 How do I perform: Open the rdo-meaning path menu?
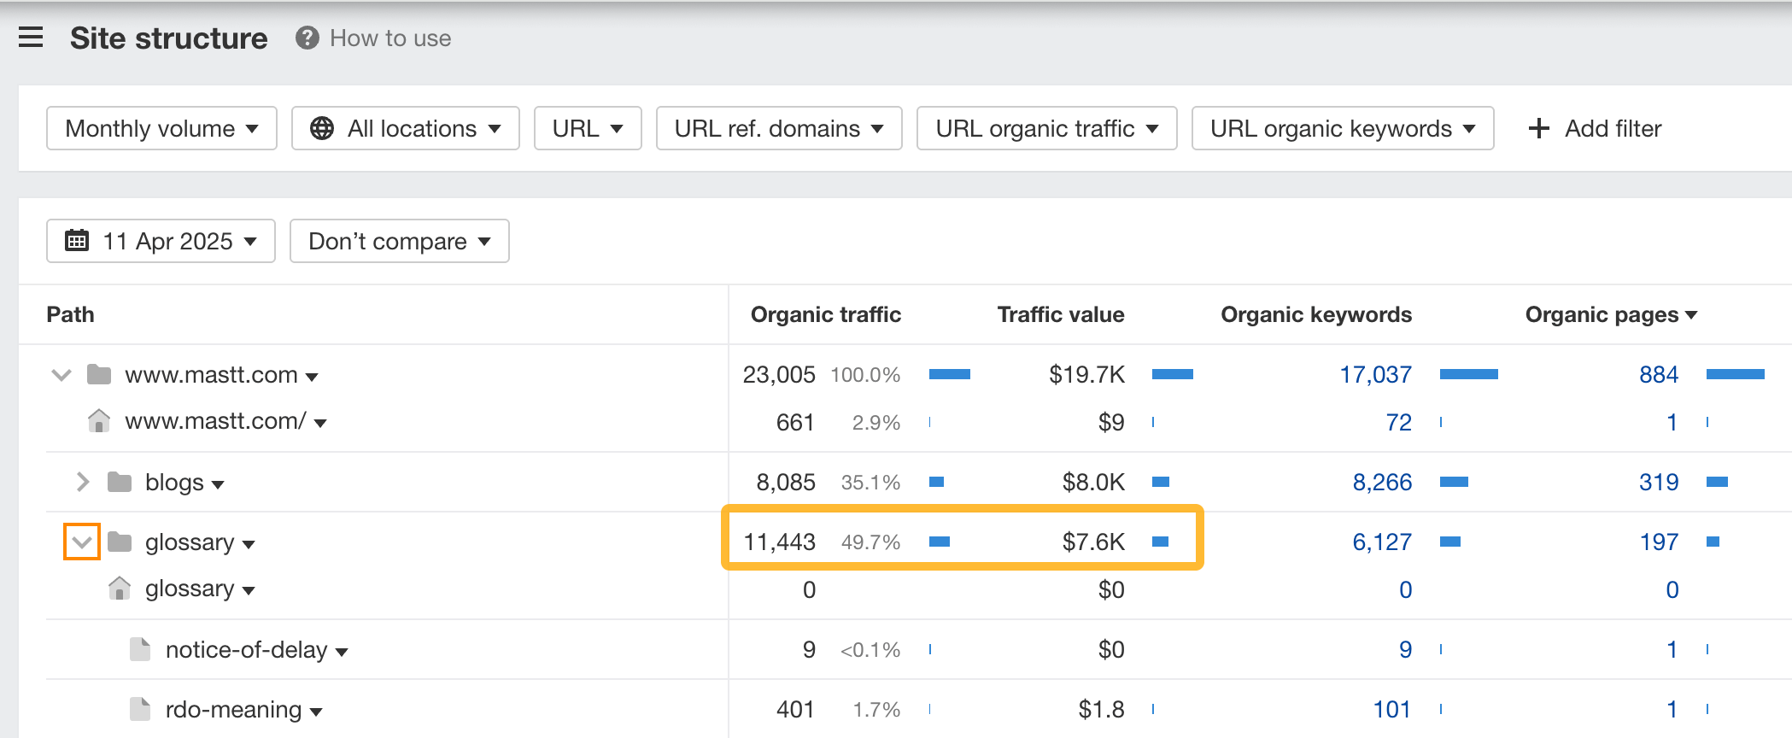pyautogui.click(x=316, y=711)
